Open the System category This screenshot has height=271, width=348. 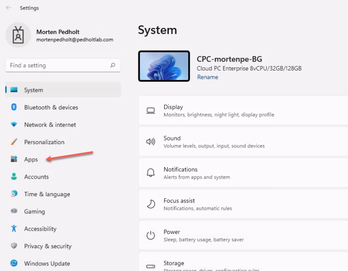point(63,90)
